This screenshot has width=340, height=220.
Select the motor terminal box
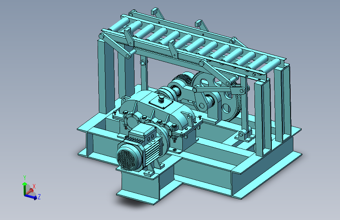142,133
